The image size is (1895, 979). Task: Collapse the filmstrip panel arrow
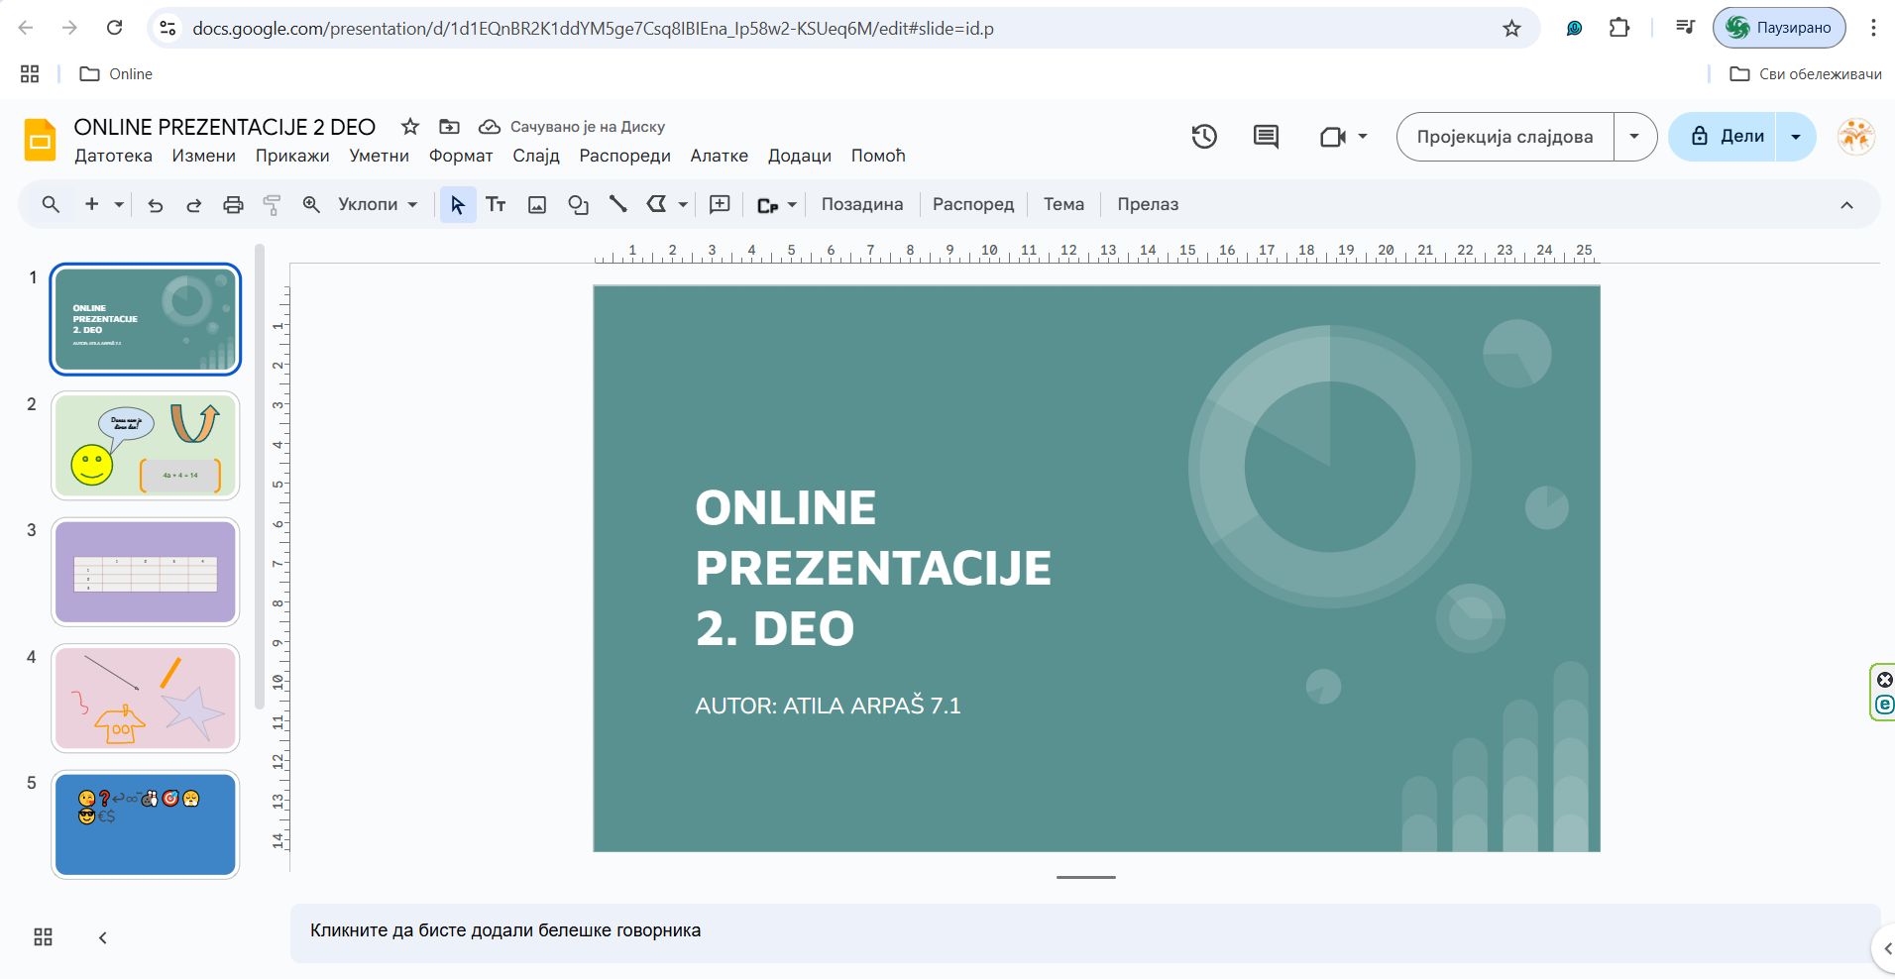tap(102, 937)
